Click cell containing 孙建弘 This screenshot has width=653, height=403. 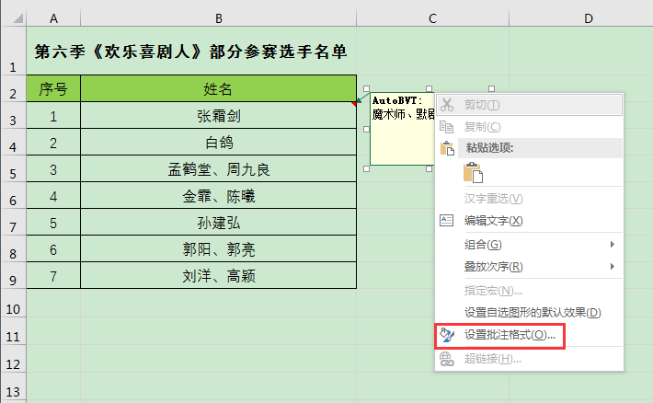(x=218, y=222)
